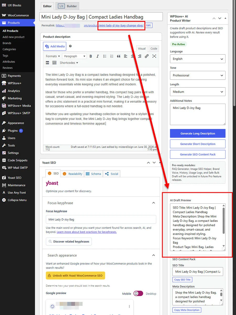Insert a bulleted list
Viewport: 236px width, 315px height.
105,56
